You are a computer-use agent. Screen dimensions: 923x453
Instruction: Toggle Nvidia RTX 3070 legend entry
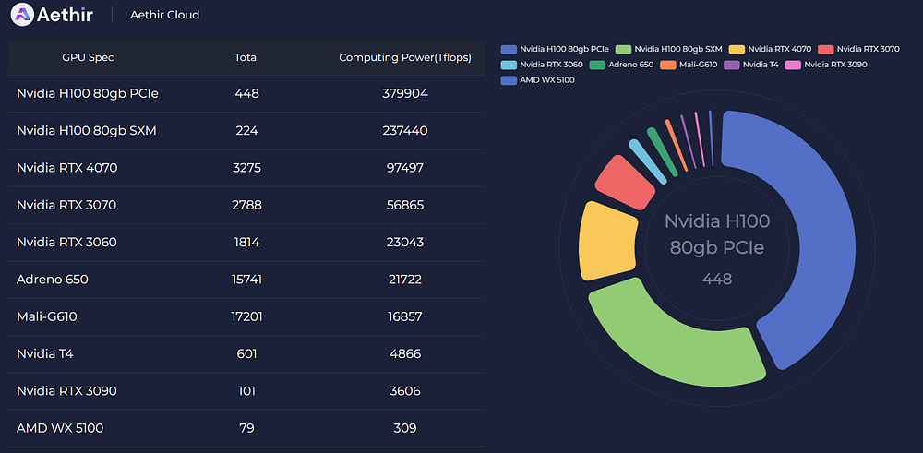858,49
